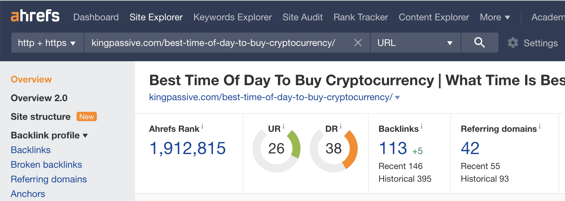
Task: Open Content Explorer
Action: 434,17
